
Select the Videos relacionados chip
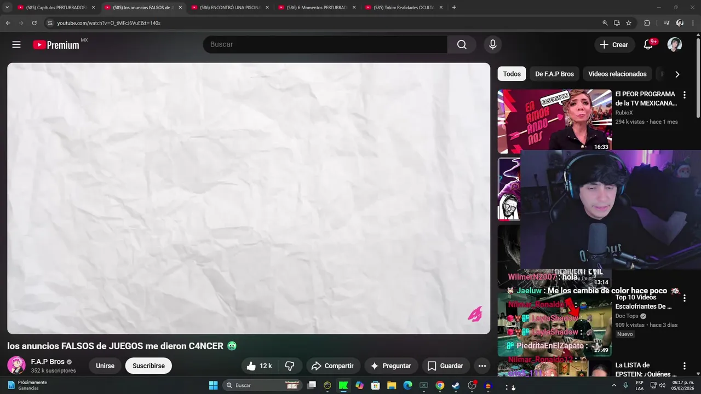617,74
